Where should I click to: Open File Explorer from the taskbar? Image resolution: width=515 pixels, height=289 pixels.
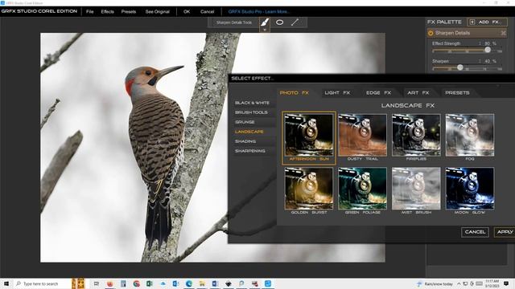pos(202,283)
